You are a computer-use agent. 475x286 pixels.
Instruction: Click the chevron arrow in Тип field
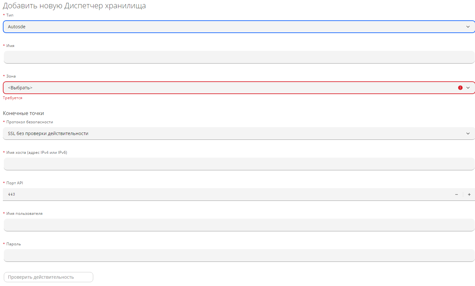pyautogui.click(x=468, y=27)
